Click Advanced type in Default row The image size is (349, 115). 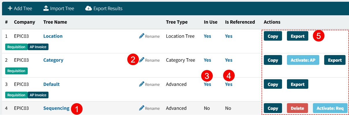click(x=176, y=84)
